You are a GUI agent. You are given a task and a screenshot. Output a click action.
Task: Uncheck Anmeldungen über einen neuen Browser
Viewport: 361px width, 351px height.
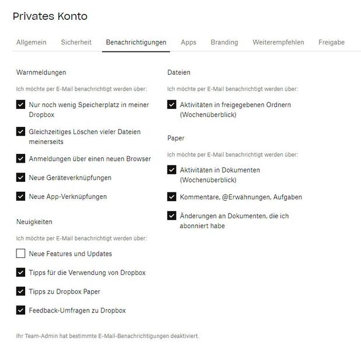pos(21,159)
